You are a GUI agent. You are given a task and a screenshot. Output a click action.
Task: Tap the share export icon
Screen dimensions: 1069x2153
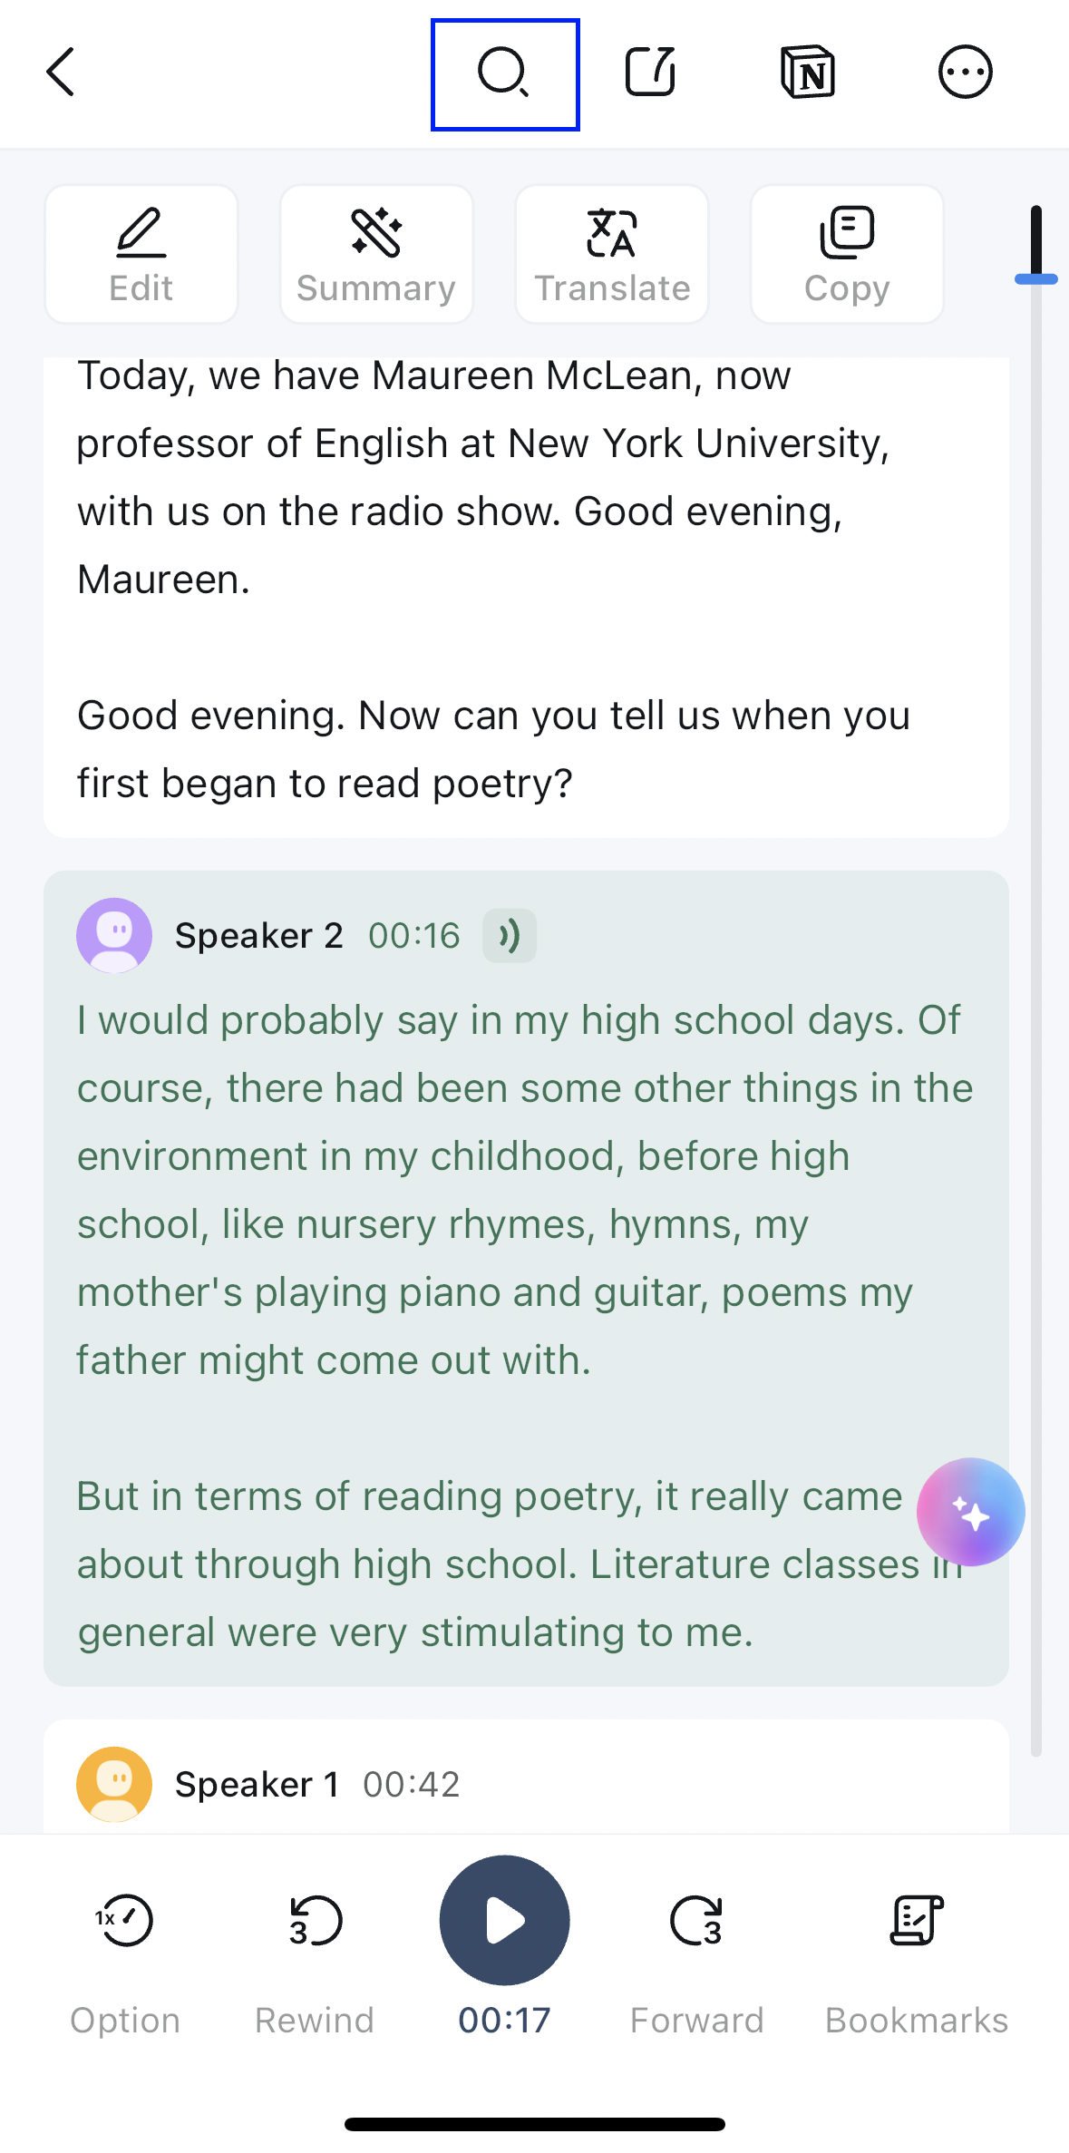651,73
